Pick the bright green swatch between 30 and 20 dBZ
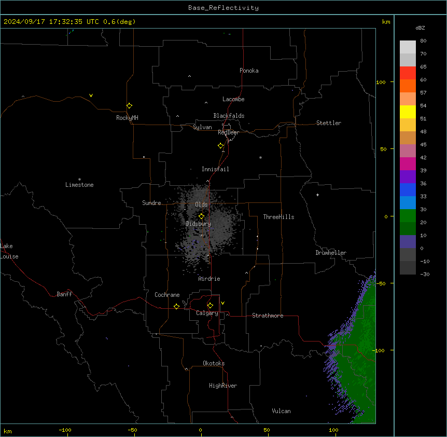 coord(408,216)
